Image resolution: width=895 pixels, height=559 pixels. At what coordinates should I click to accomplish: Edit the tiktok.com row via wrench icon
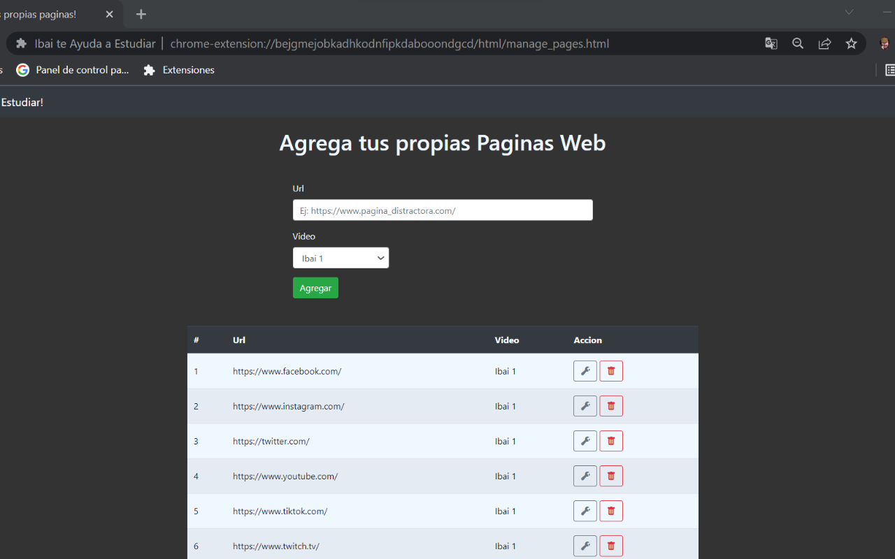pyautogui.click(x=585, y=510)
